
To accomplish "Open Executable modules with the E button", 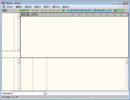I will (72, 10).
